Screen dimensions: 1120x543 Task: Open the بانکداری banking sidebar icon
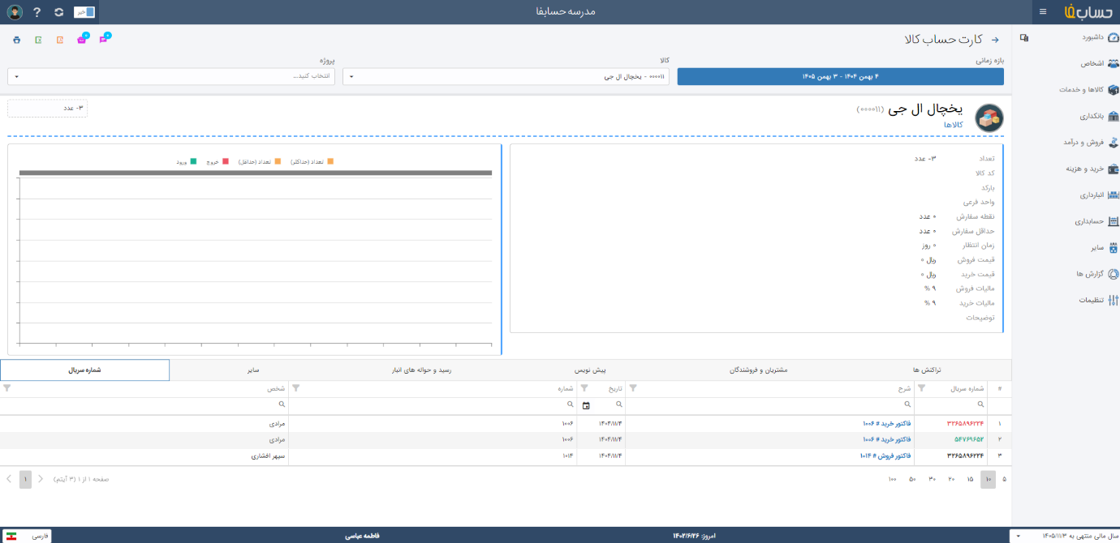1113,116
